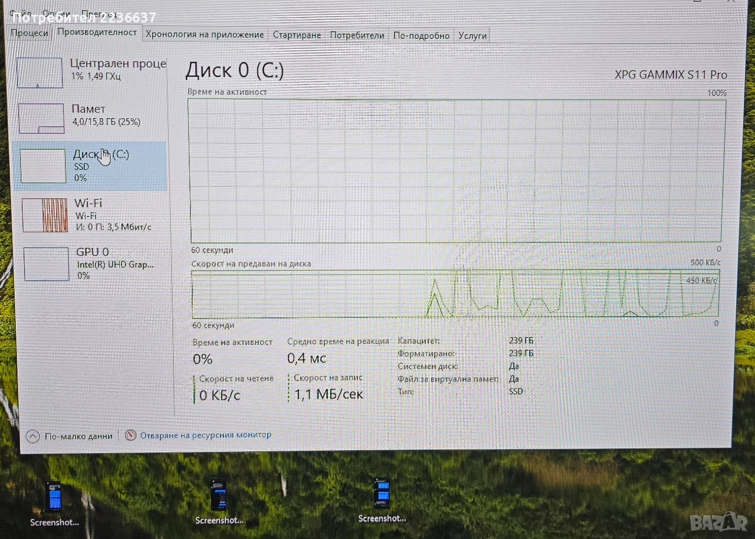Image resolution: width=755 pixels, height=539 pixels.
Task: Select the CPU (Централен процесор) graph thumbnail
Action: pos(40,73)
